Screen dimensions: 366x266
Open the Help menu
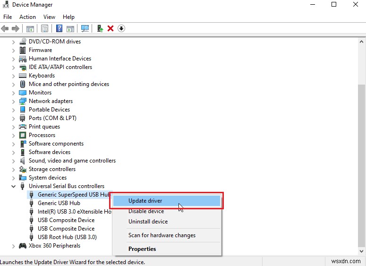pos(68,17)
